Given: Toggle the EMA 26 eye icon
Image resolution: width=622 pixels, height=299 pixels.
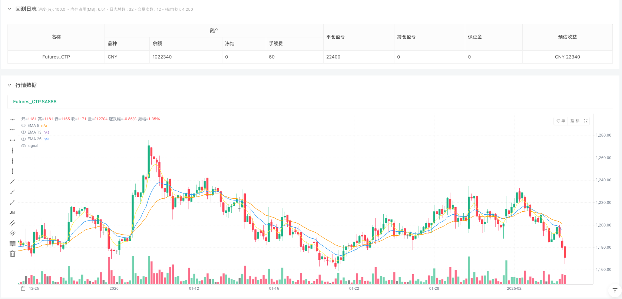Looking at the screenshot, I should [x=23, y=139].
